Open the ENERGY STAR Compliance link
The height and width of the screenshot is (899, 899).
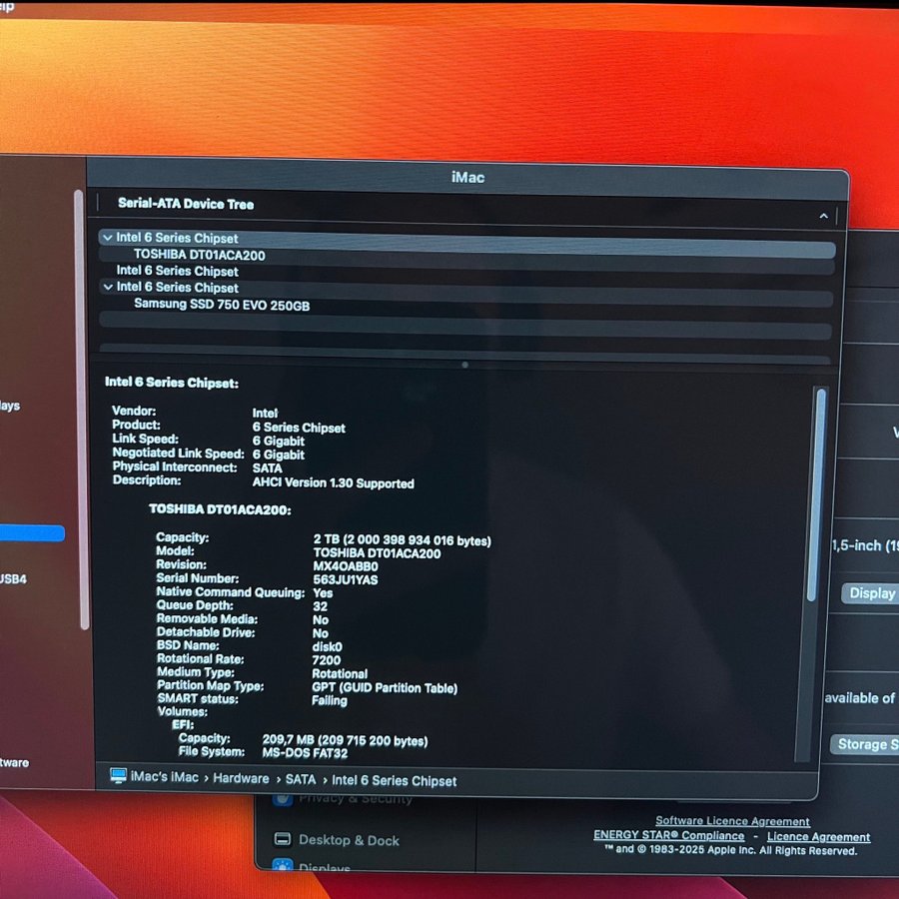(668, 835)
